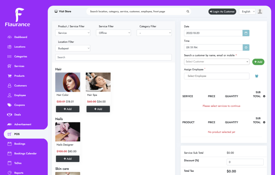Click the Employee user icon
Viewport: 275px width, 175px height.
(x=9, y=95)
